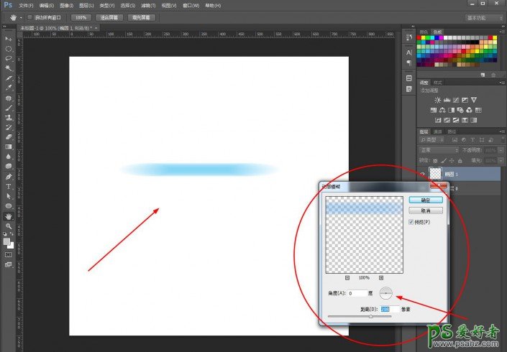The height and width of the screenshot is (352, 507).
Task: Open Hand tool preset picker arrow
Action: [21, 18]
